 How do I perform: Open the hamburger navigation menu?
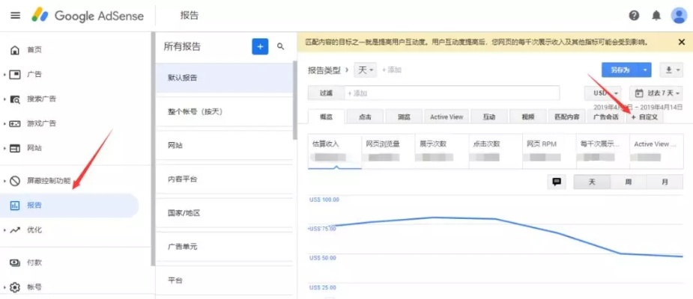point(16,16)
